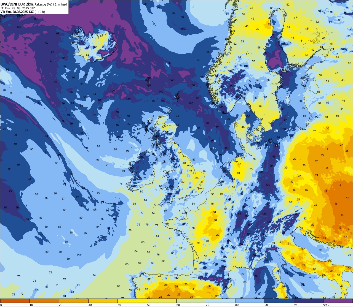Image resolution: width=353 pixels, height=307 pixels.
Task: Click the humidity value 52 over Iceland
Action: (87, 55)
